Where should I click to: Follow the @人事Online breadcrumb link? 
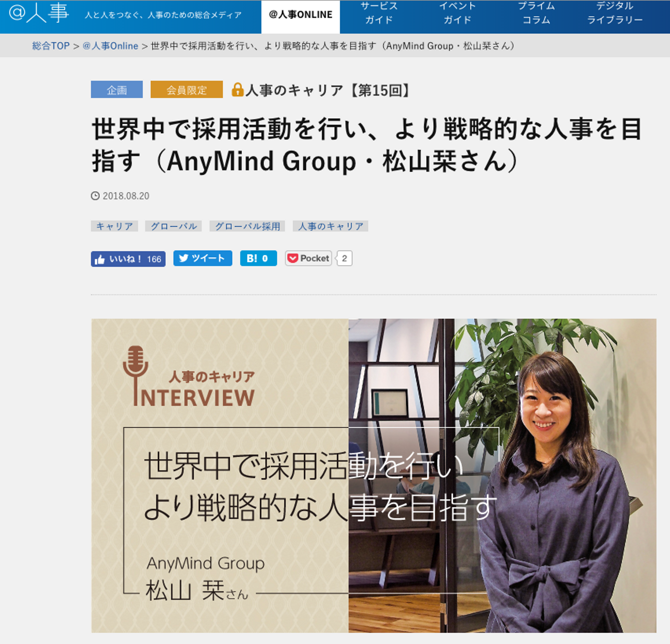pyautogui.click(x=110, y=46)
